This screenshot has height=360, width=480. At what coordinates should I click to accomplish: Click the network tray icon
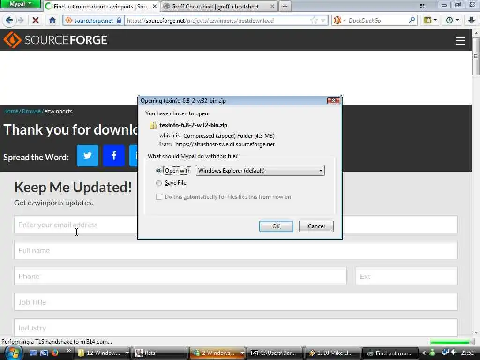[445, 352]
